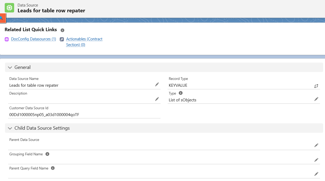The width and height of the screenshot is (325, 181).
Task: Edit the Grouping Field Name value
Action: click(316, 160)
